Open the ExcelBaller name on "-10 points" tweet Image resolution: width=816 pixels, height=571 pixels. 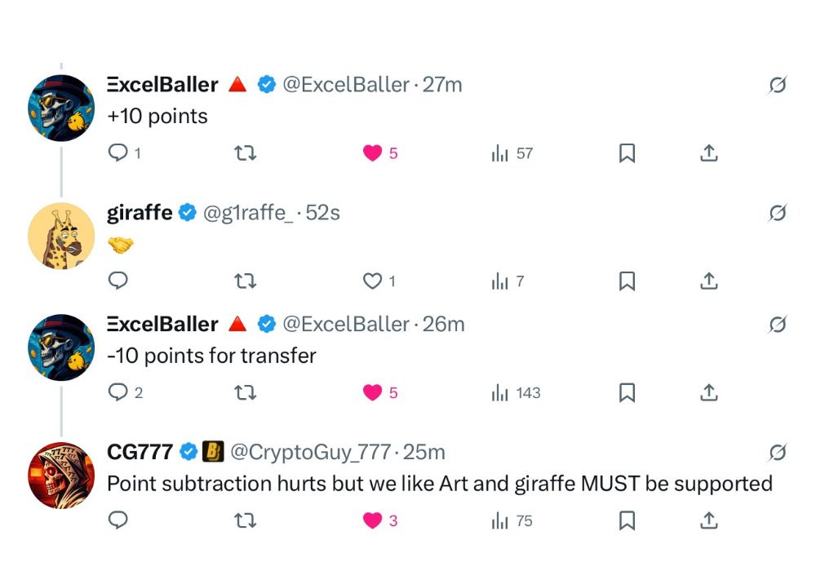pyautogui.click(x=162, y=324)
